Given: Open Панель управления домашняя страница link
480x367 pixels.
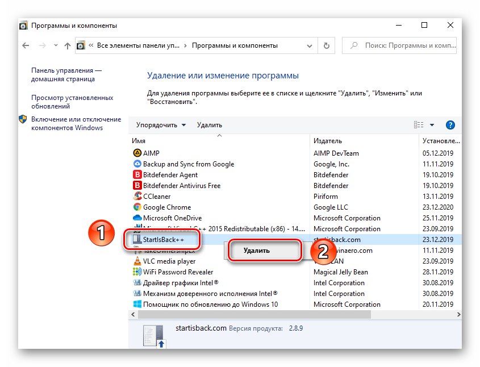Looking at the screenshot, I should (x=66, y=74).
